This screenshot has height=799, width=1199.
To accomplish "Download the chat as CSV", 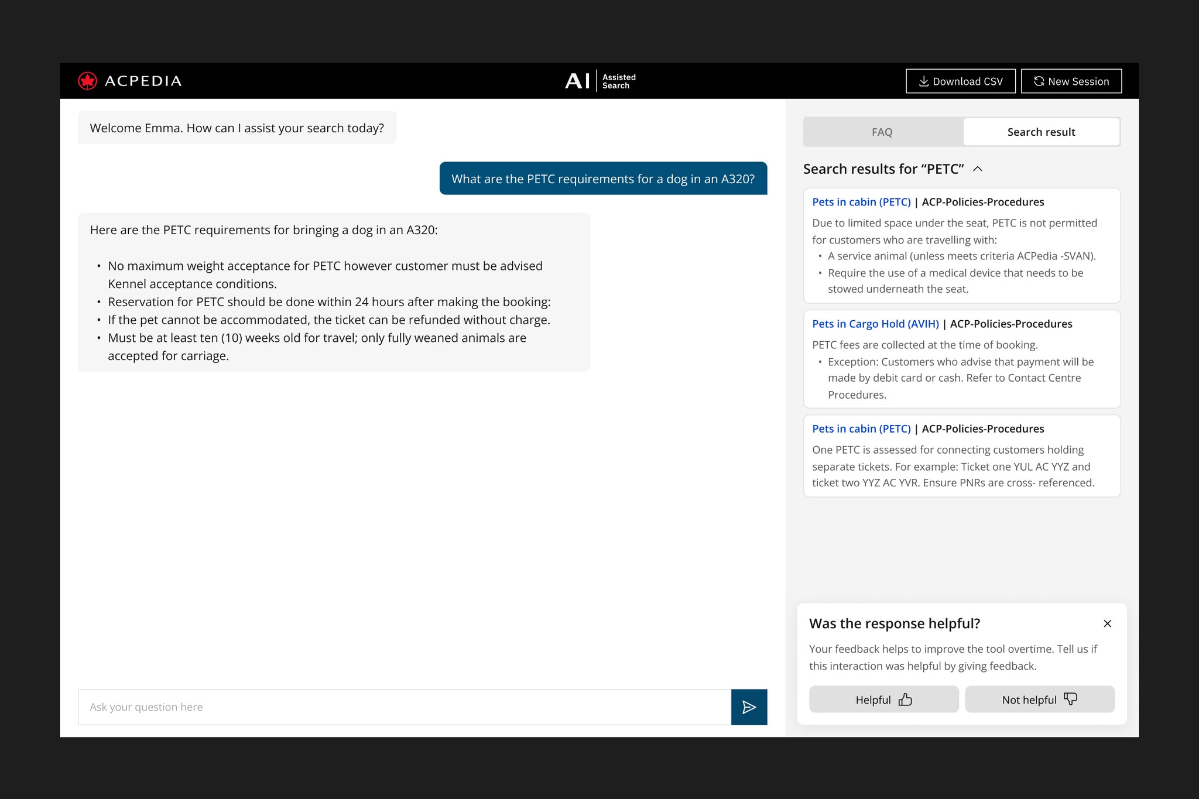I will tap(960, 81).
